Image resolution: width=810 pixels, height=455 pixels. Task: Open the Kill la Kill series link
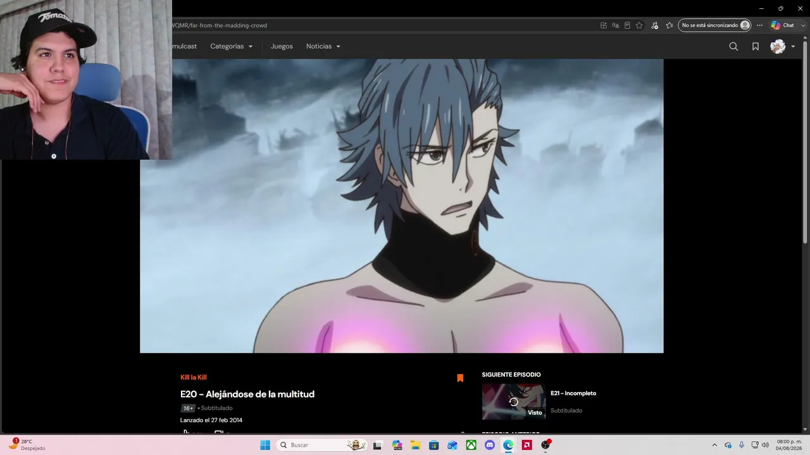coord(194,377)
